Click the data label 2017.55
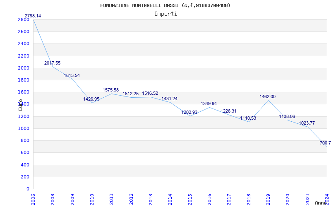 (53, 63)
